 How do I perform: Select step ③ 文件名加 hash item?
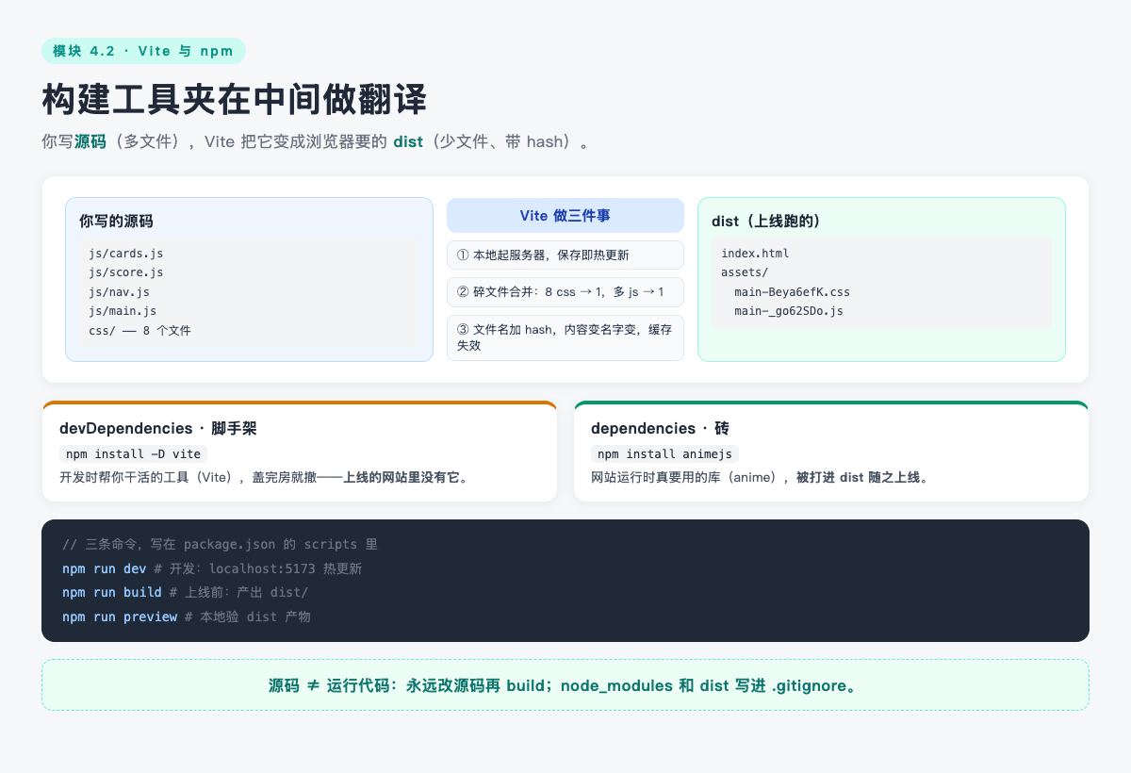point(565,337)
